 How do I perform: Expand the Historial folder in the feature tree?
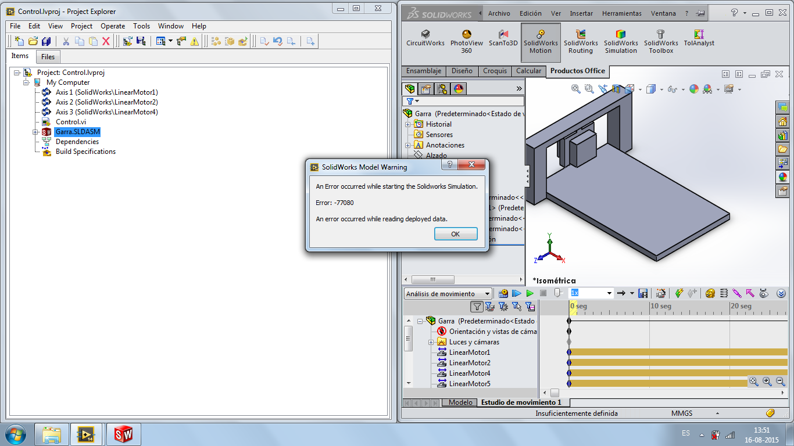coord(408,124)
